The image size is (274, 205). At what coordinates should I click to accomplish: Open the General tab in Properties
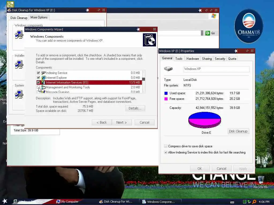[x=167, y=58]
